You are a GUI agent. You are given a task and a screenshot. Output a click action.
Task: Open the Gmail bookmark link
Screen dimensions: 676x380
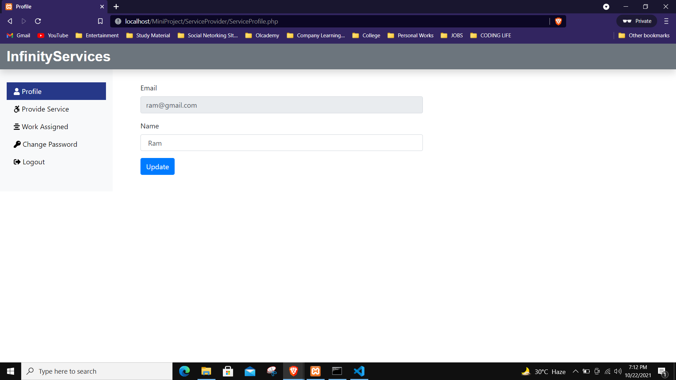(x=18, y=35)
